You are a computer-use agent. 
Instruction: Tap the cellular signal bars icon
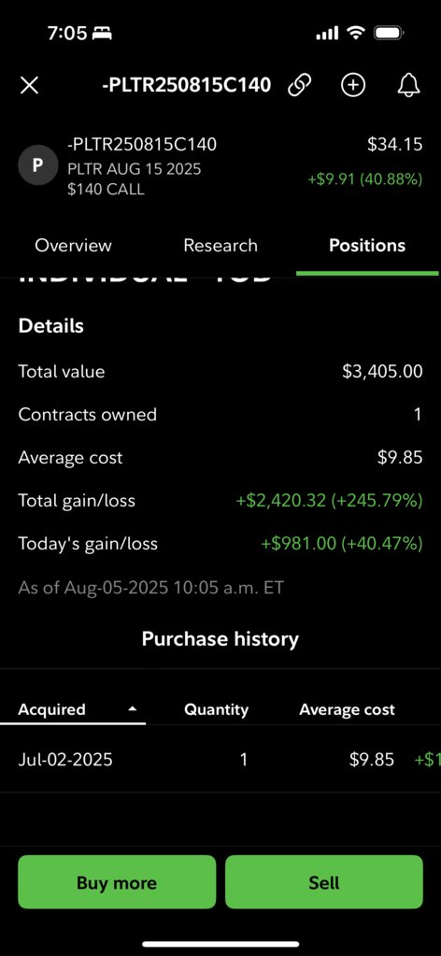coord(327,34)
